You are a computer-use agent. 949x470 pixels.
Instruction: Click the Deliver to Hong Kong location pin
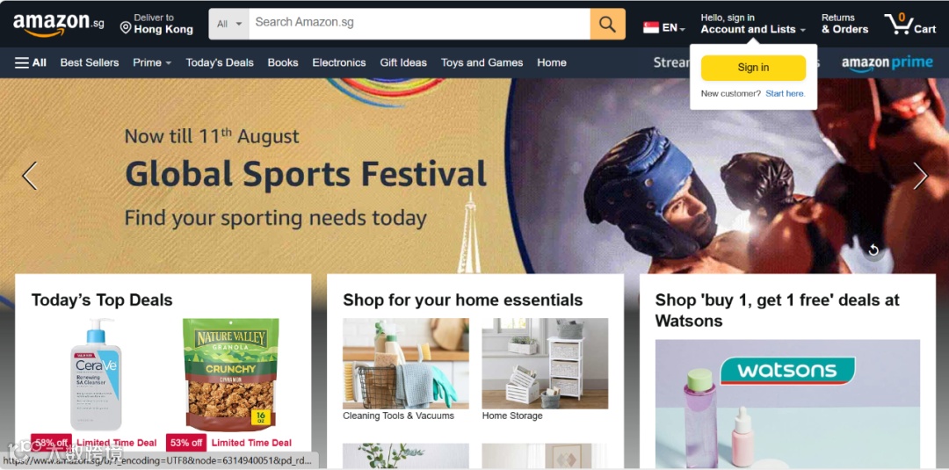click(126, 28)
